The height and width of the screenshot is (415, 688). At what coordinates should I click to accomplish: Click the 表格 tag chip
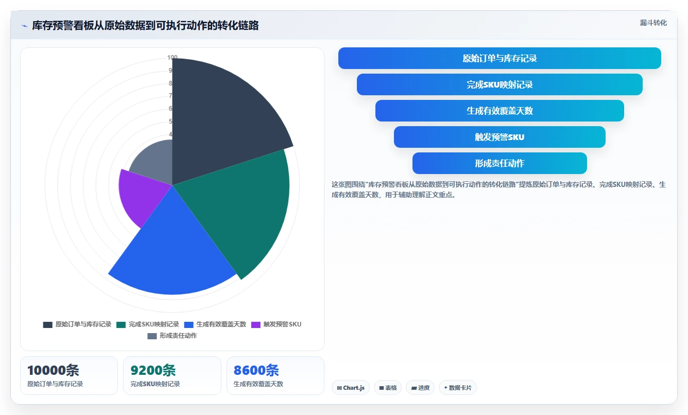coord(388,388)
